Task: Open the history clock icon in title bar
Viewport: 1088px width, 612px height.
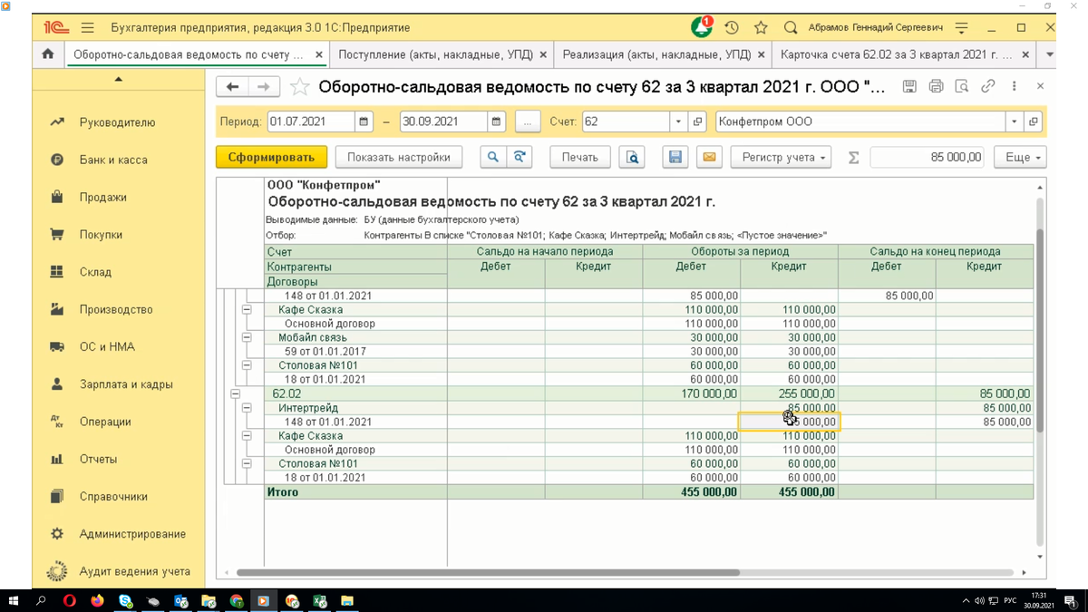Action: coord(732,27)
